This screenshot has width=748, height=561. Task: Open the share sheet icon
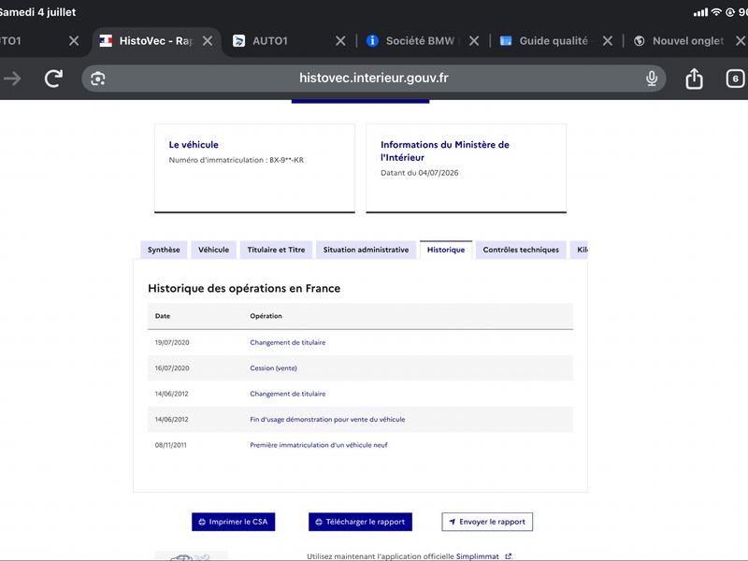[694, 79]
